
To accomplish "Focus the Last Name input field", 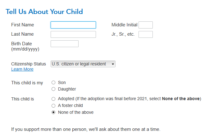I will point(73,34).
